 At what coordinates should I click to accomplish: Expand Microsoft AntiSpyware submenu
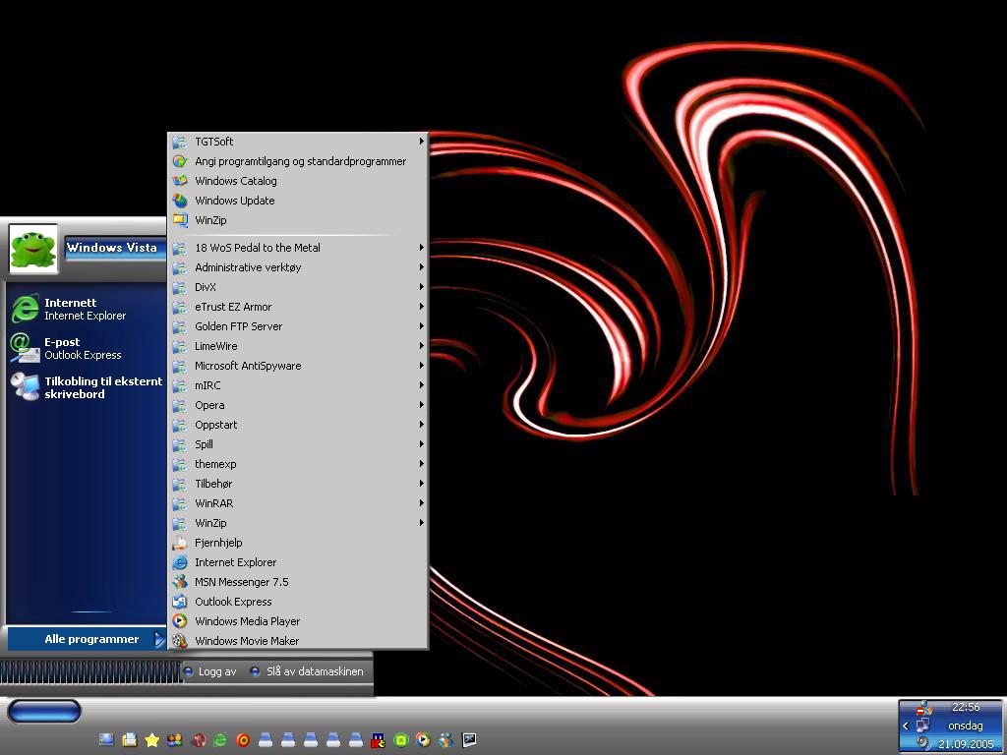(297, 366)
